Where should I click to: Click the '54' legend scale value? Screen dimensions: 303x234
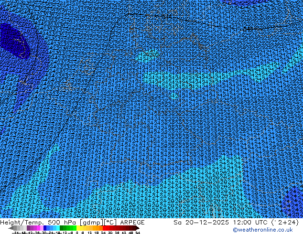point(138,233)
